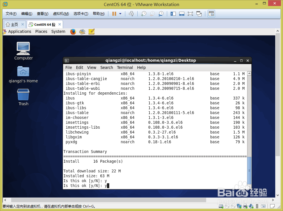283x211 pixels.
Task: Toggle the VMware library sidebar view icon
Action: click(173, 14)
